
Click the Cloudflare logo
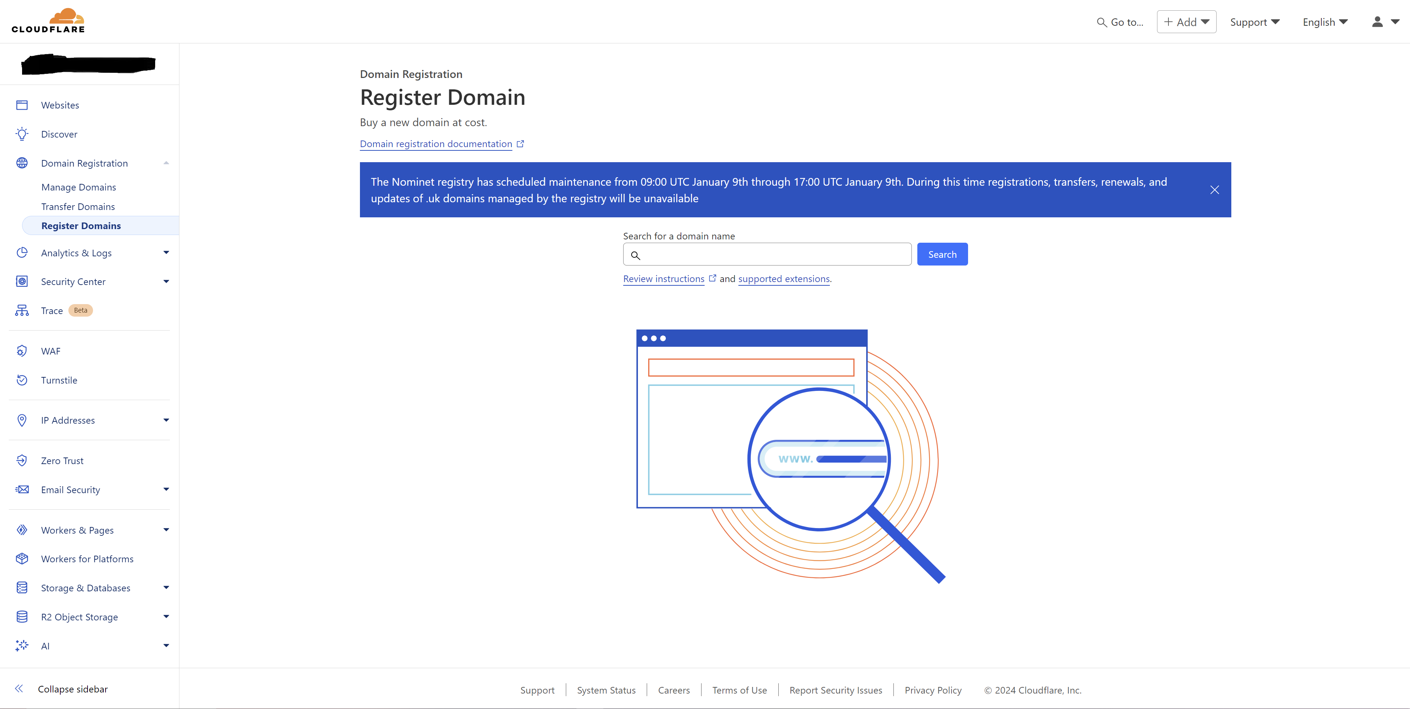[48, 21]
